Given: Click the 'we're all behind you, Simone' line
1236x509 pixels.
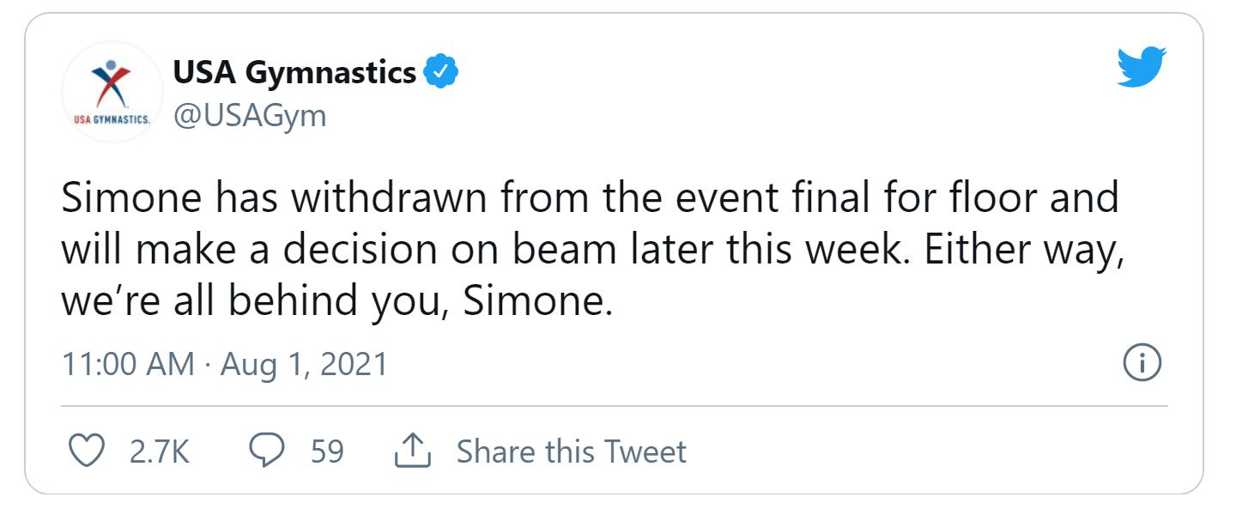Looking at the screenshot, I should (336, 302).
